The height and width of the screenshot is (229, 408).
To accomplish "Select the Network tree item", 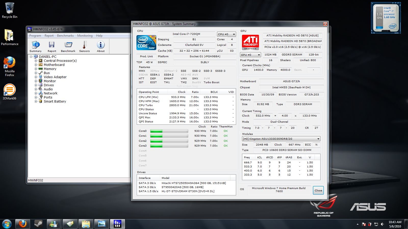I will 50,93.
